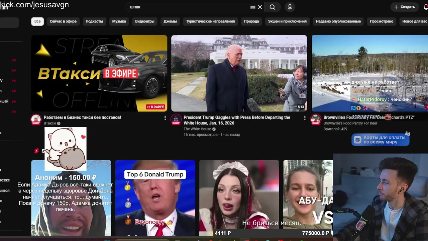Select the Джемы chip

(170, 21)
